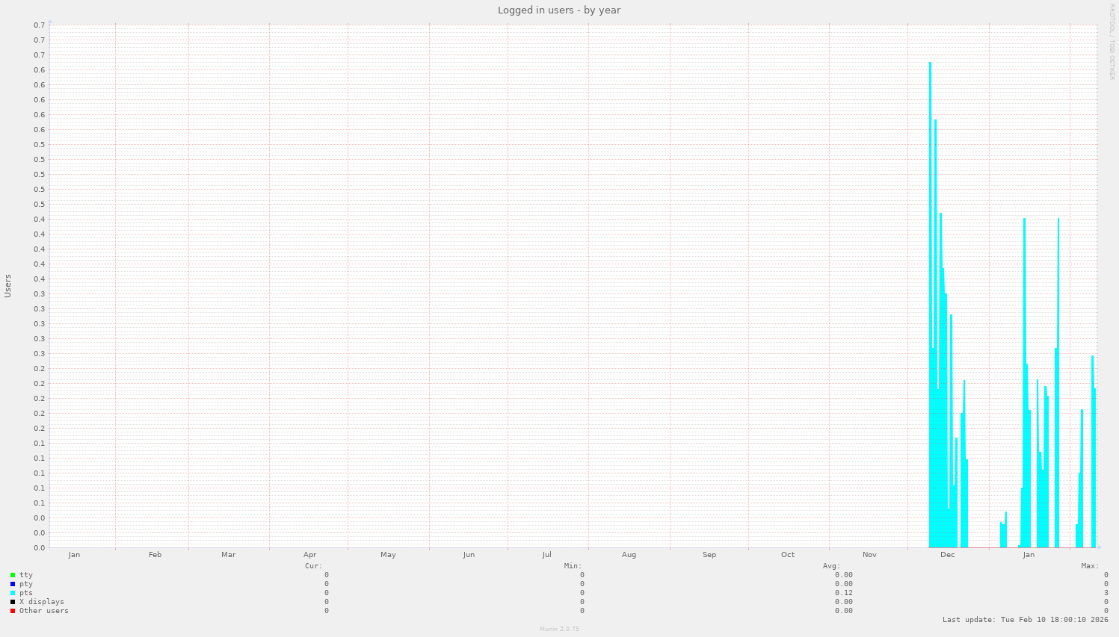
Task: Click the cyan pts legend square
Action: [13, 593]
